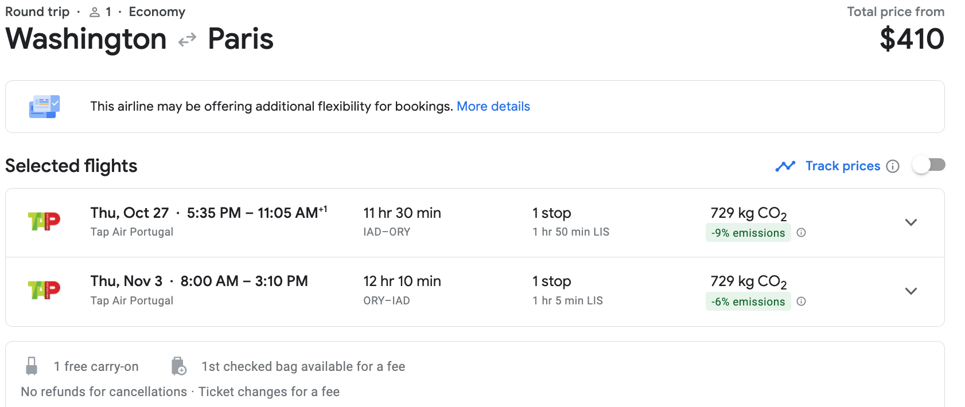Click the passenger count person icon
The image size is (965, 407).
[x=95, y=12]
